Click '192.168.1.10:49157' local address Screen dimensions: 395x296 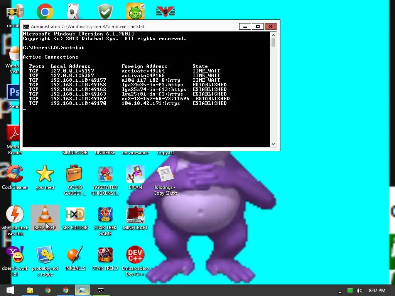[78, 80]
